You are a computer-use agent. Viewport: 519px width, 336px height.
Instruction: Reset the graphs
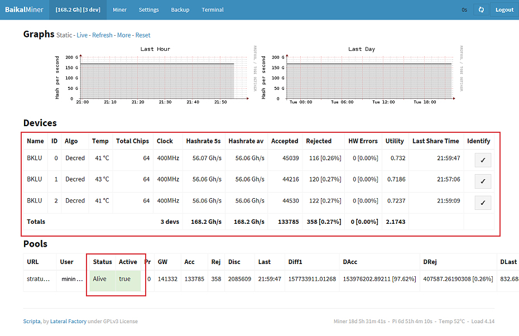143,35
